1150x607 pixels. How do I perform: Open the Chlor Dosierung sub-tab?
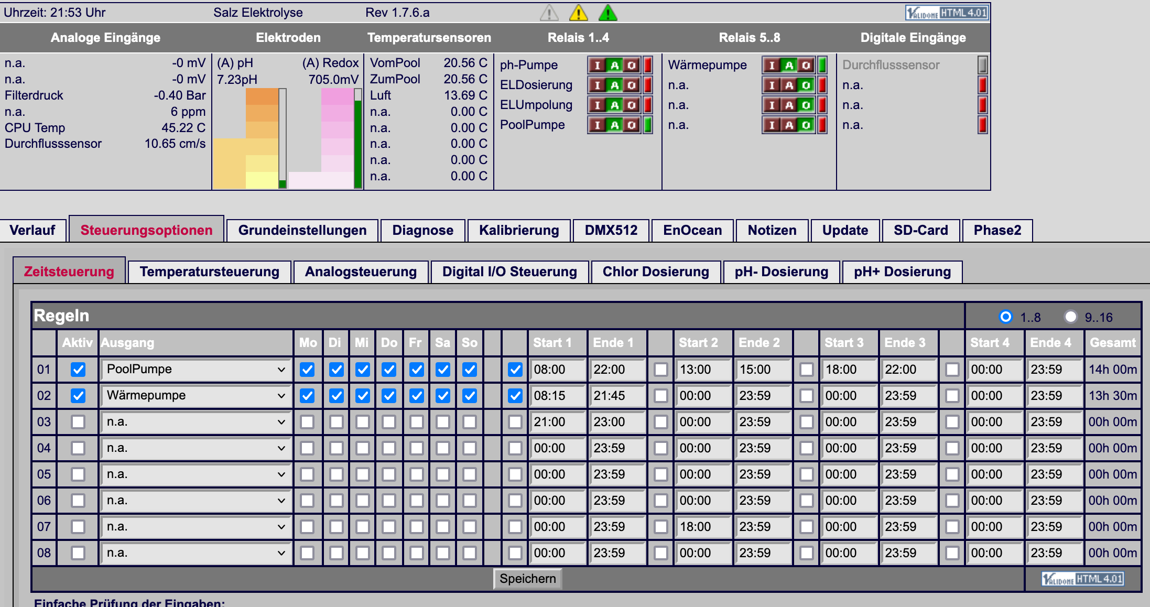click(656, 272)
